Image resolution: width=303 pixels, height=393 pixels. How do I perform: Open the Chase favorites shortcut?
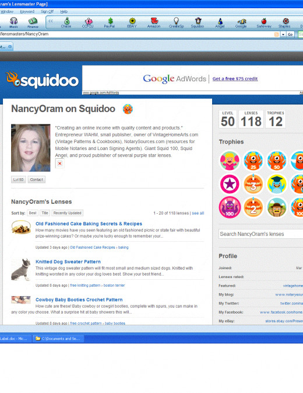coord(66,23)
